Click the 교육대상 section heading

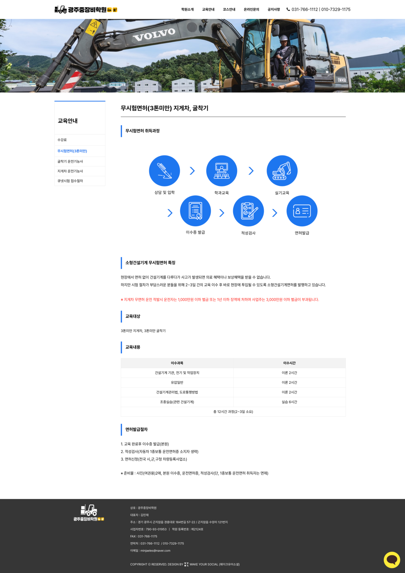point(133,316)
